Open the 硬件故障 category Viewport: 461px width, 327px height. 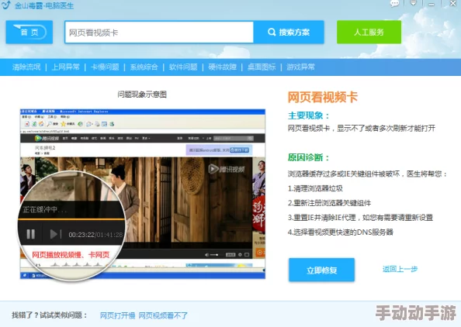[x=222, y=67]
